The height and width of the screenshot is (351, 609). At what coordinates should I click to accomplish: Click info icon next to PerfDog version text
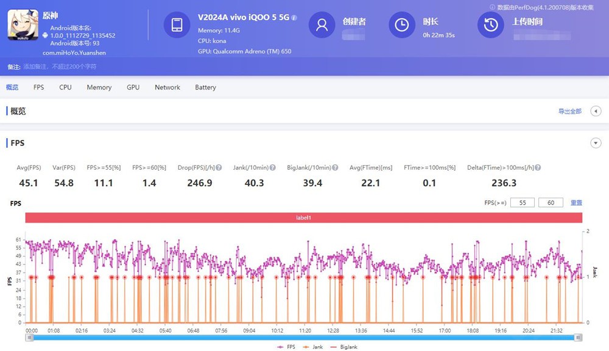coord(492,7)
